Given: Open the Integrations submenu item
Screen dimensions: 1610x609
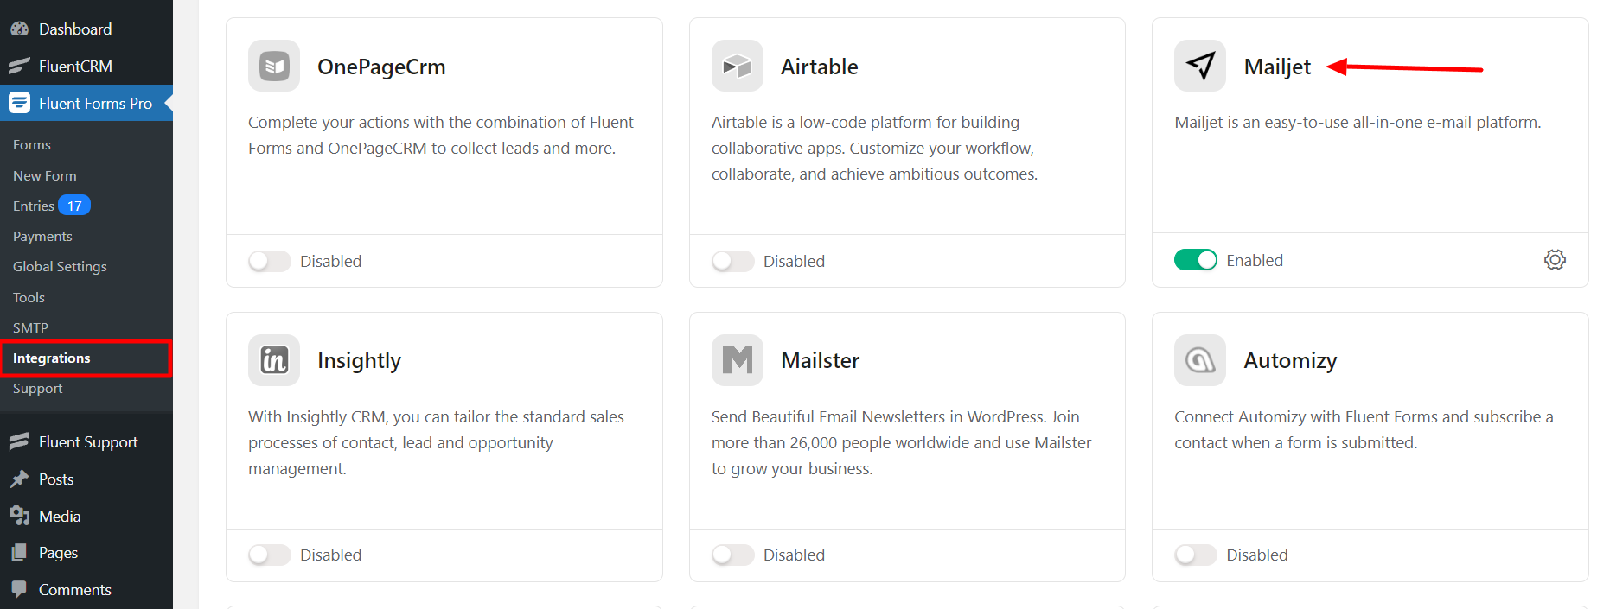Looking at the screenshot, I should pyautogui.click(x=52, y=358).
